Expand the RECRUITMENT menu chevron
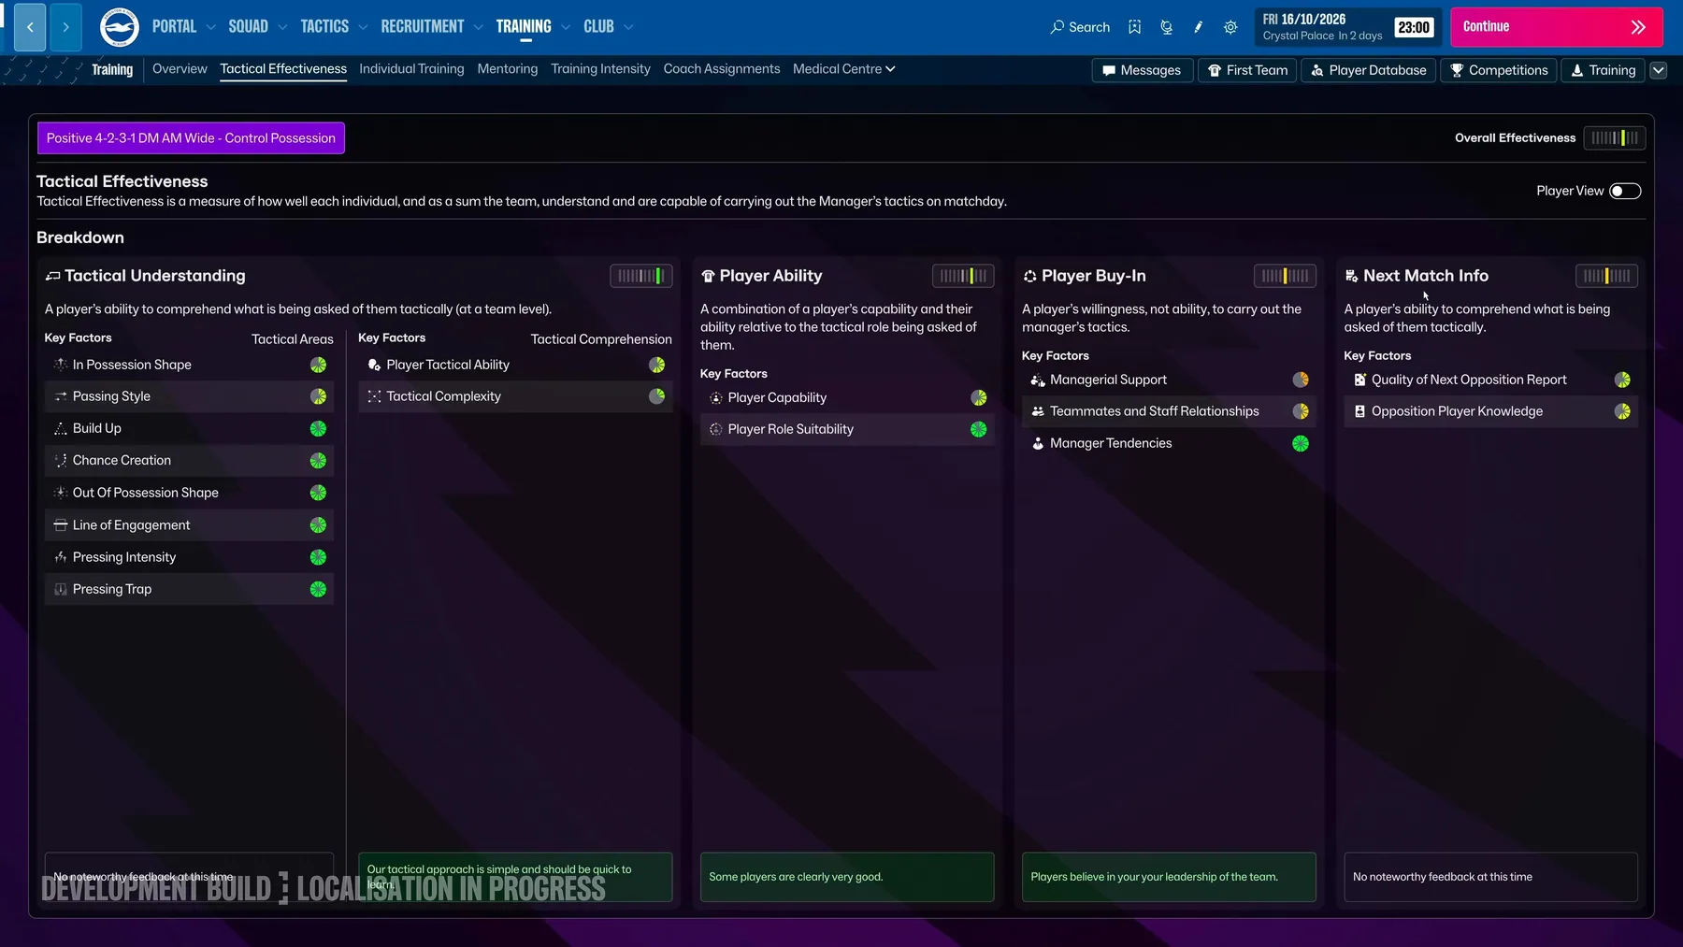 tap(479, 27)
